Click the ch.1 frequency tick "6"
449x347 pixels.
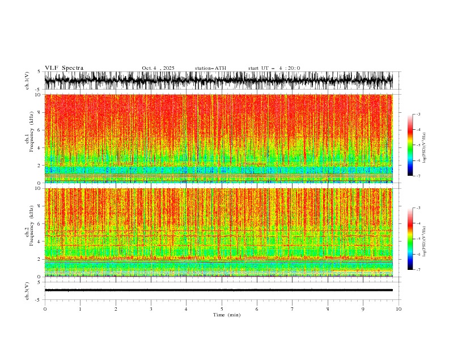click(x=40, y=130)
